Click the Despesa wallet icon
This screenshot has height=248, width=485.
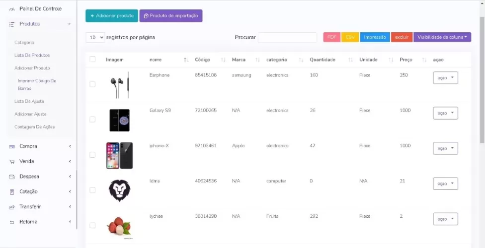pyautogui.click(x=12, y=177)
